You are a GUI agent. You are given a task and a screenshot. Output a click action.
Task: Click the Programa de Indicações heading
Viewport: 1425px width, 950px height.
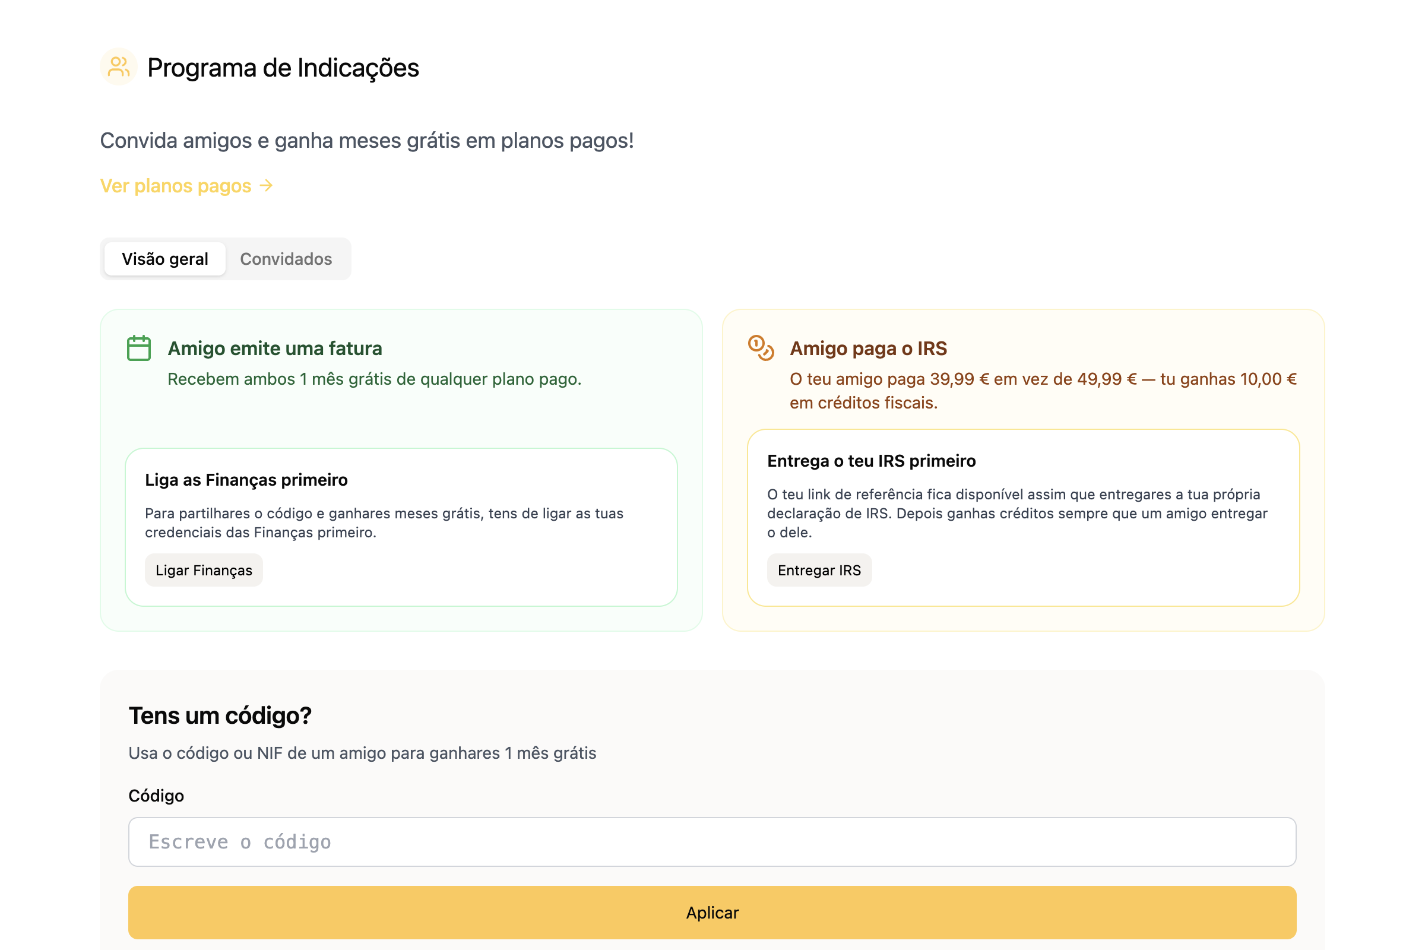(283, 67)
